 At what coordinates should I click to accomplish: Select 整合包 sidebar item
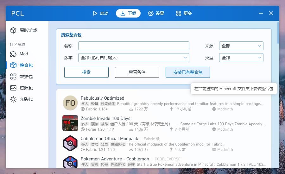coord(27,65)
